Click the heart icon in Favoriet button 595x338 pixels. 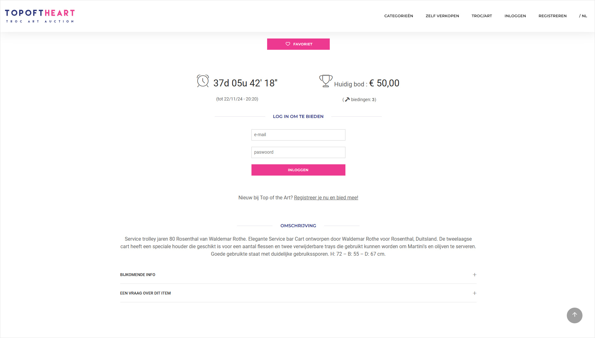pyautogui.click(x=288, y=44)
